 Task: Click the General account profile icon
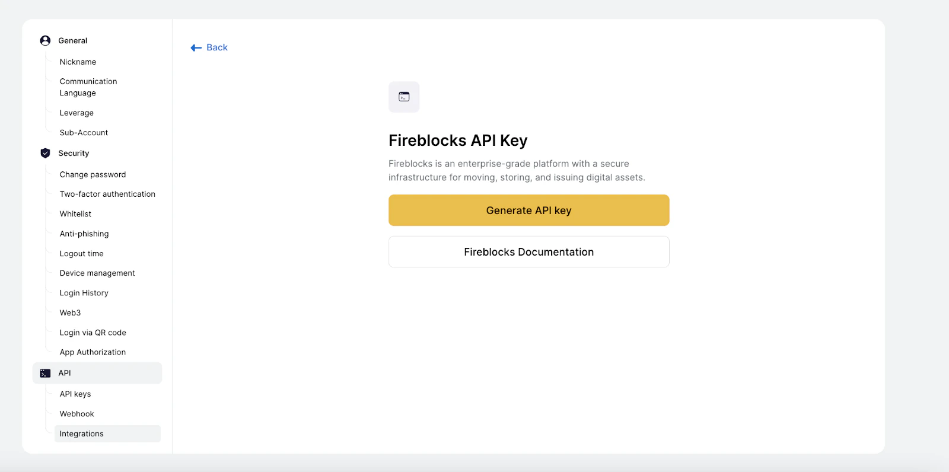(x=45, y=40)
